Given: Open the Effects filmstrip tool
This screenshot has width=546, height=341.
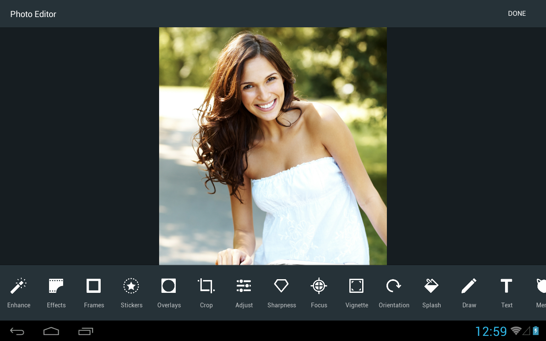Looking at the screenshot, I should 56,292.
